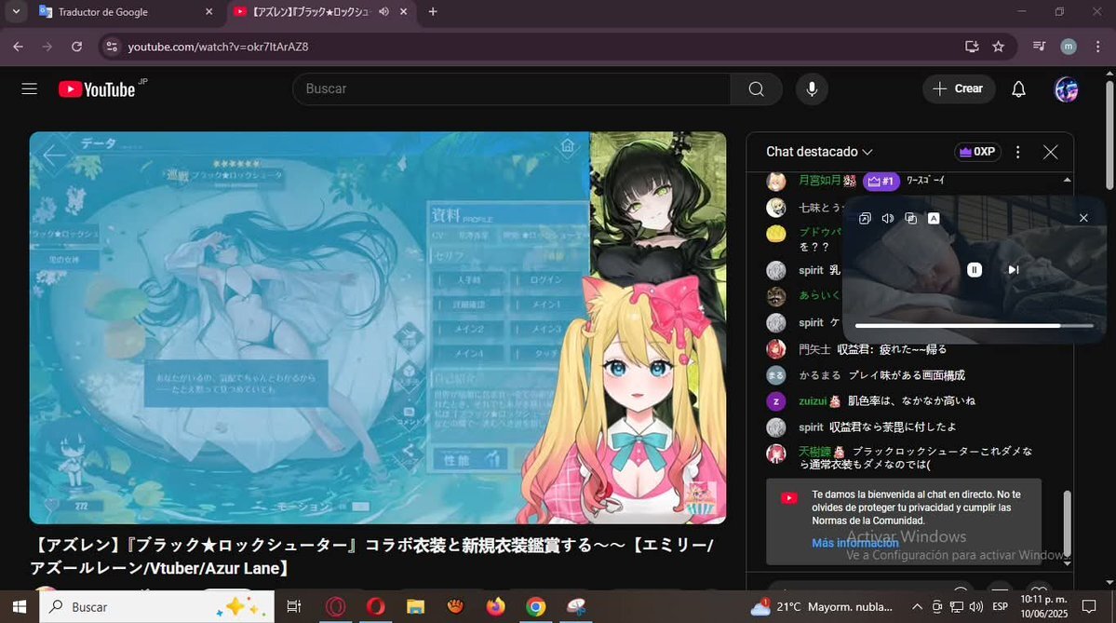1116x623 pixels.
Task: Open the 0XP crown badge
Action: (x=977, y=152)
